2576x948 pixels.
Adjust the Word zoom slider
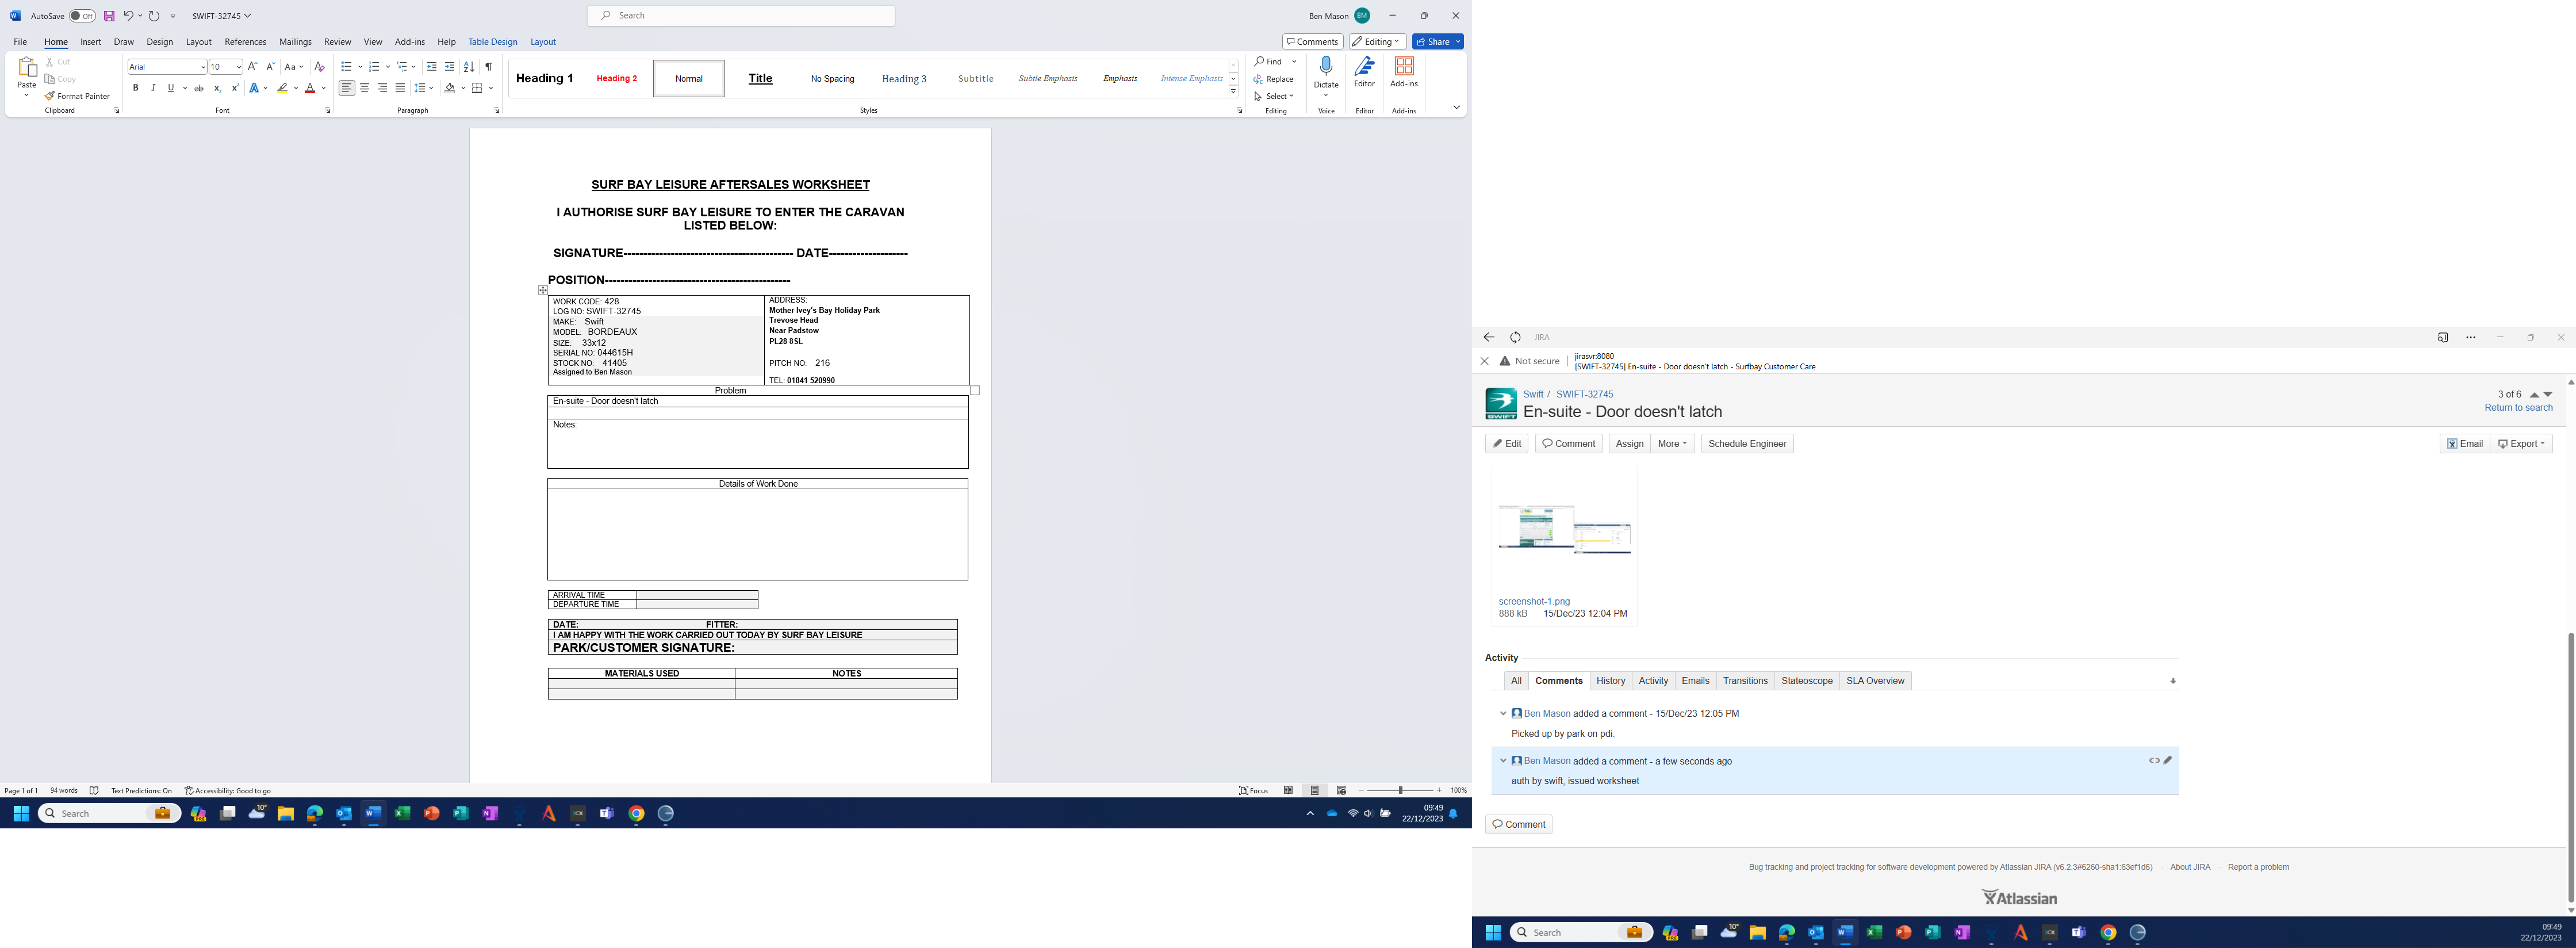click(x=1400, y=791)
